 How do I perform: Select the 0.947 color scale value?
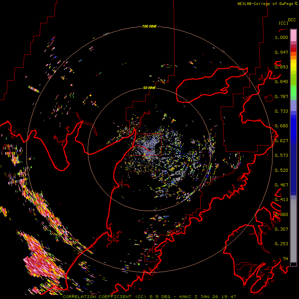(281, 52)
